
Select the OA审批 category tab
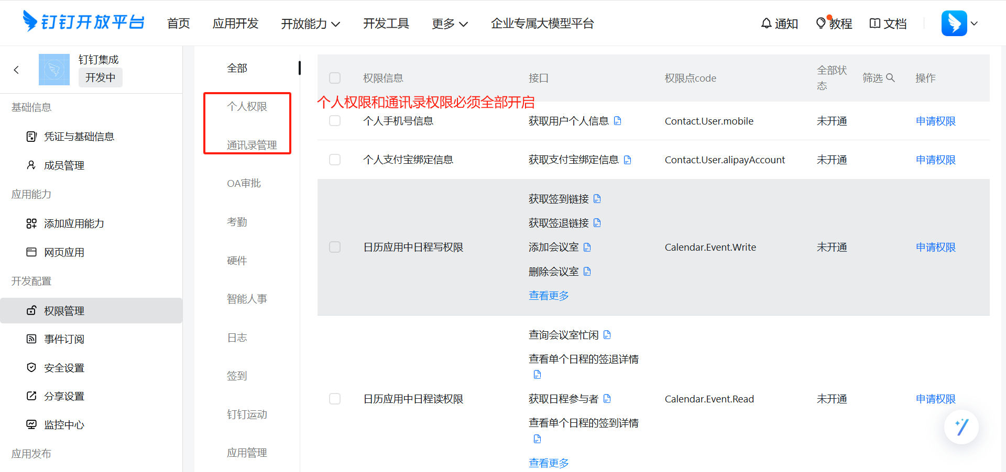point(244,183)
